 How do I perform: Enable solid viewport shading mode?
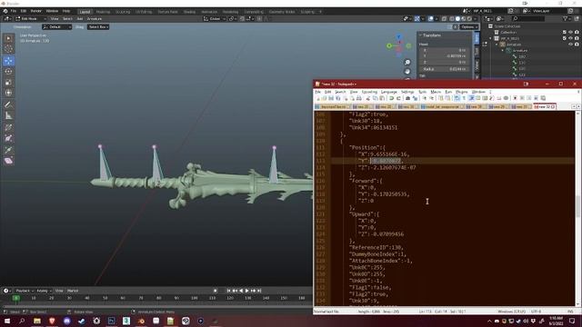coord(457,18)
